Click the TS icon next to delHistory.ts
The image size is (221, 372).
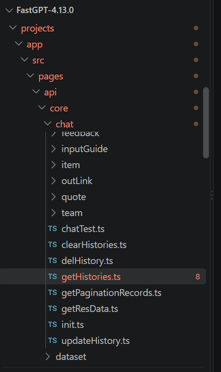[x=53, y=261]
